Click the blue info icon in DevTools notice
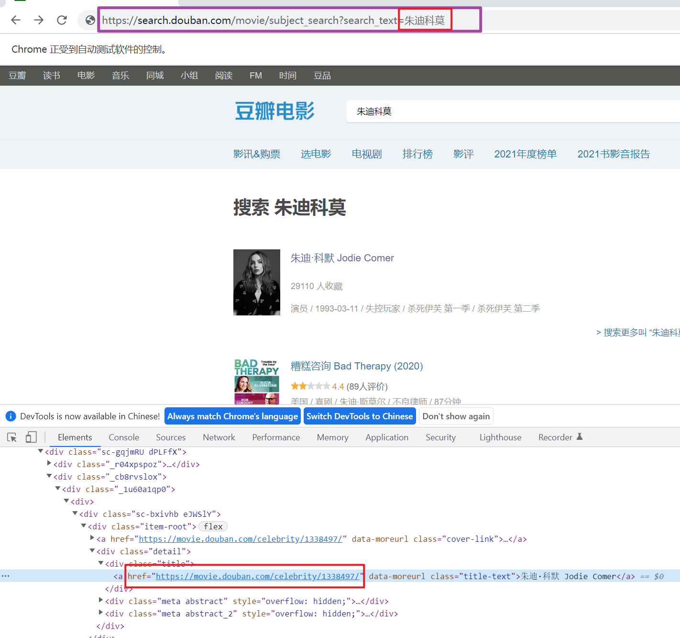The height and width of the screenshot is (638, 680). point(11,416)
